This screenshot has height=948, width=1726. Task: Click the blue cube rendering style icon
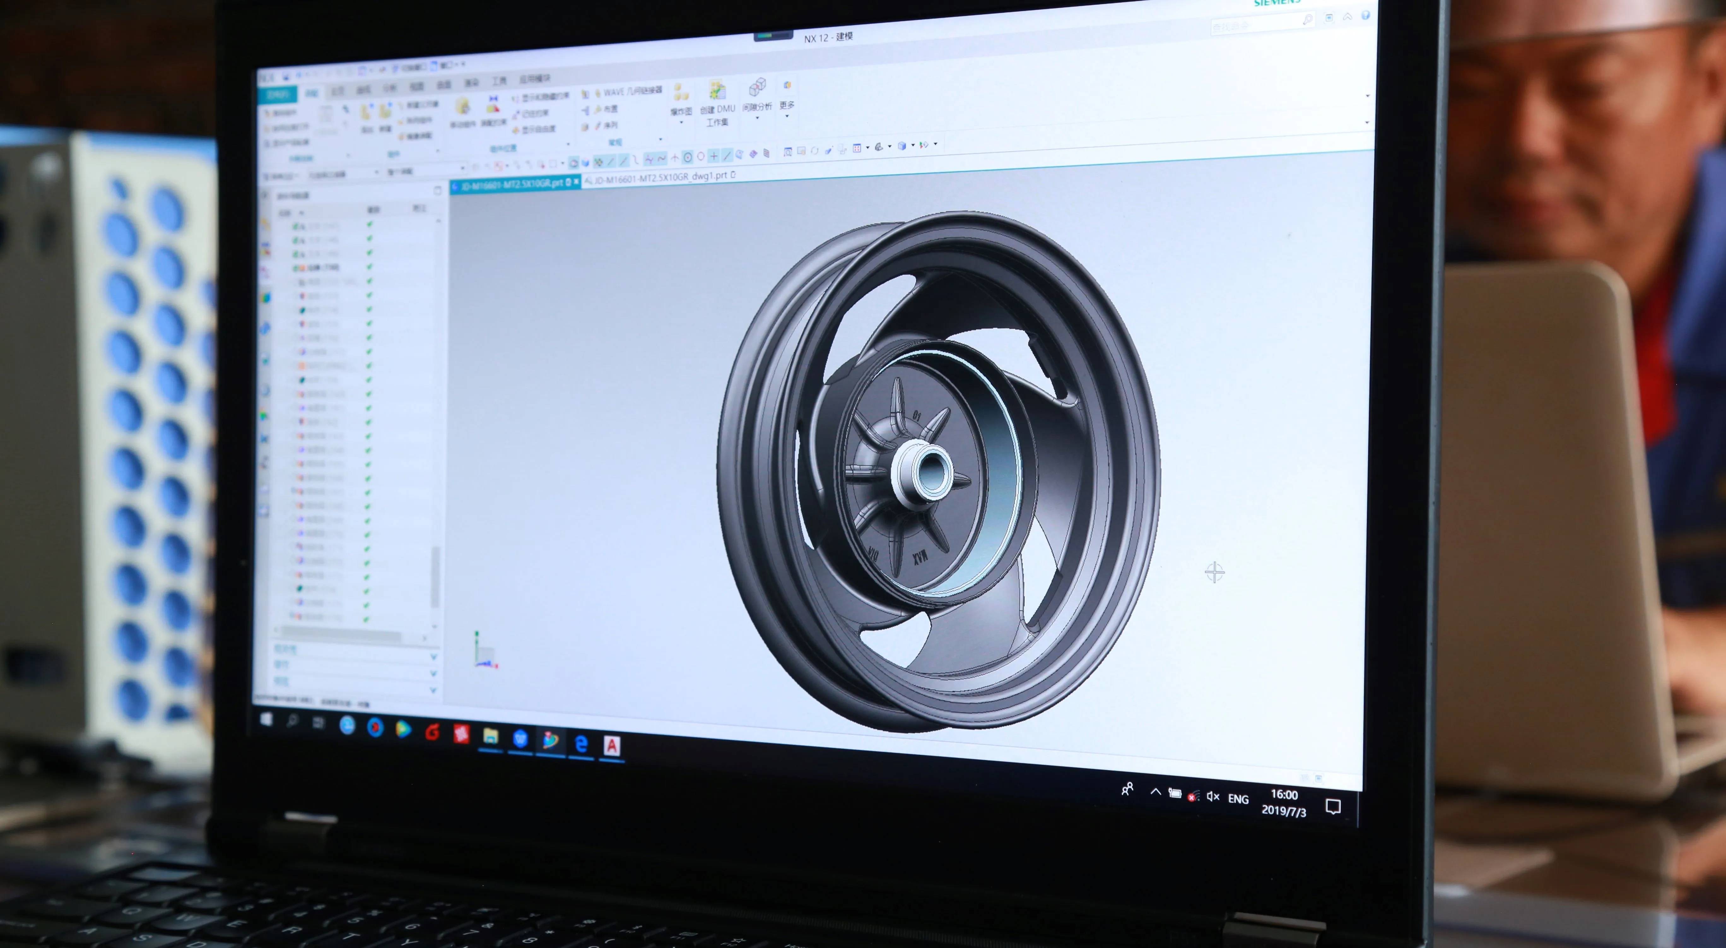pos(902,145)
